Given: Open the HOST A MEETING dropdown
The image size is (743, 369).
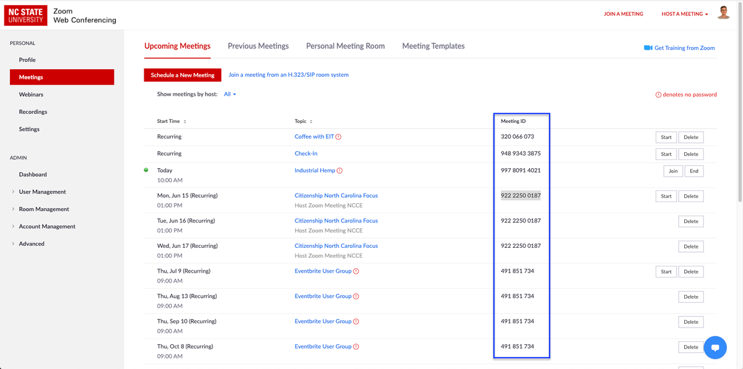Looking at the screenshot, I should (683, 14).
